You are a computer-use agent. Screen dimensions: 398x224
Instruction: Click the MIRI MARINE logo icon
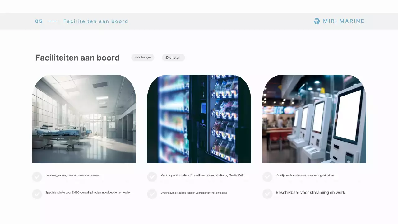point(317,21)
